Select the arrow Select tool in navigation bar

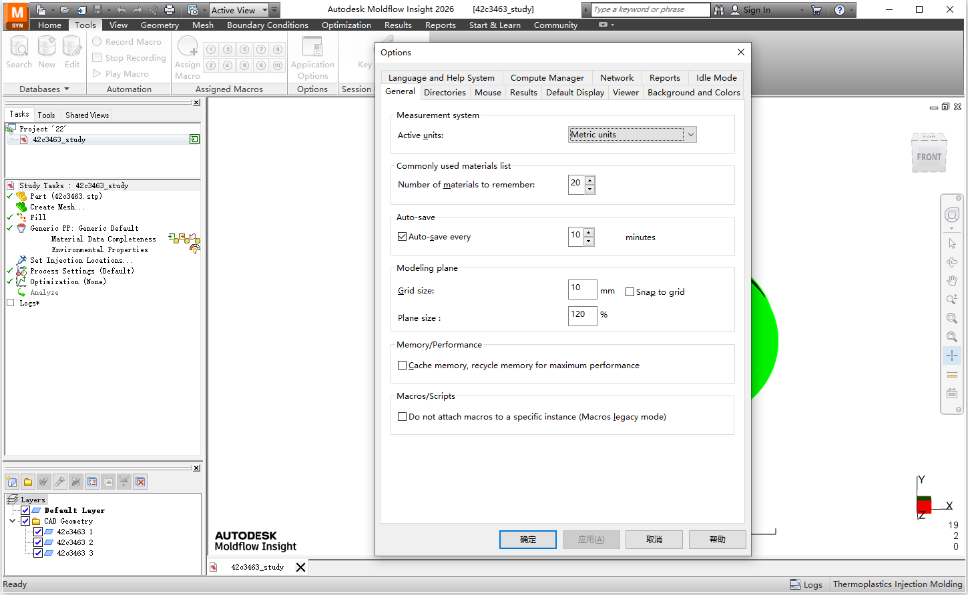coord(952,243)
